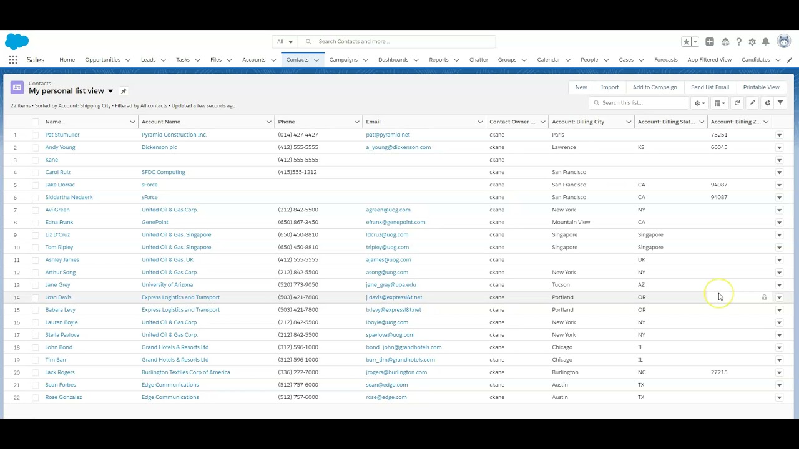Expand the Account Name column menu
799x449 pixels.
pyautogui.click(x=268, y=122)
